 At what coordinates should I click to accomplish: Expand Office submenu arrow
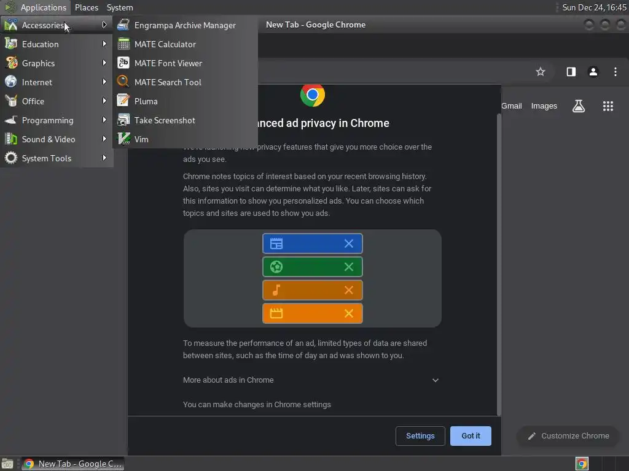pos(104,101)
